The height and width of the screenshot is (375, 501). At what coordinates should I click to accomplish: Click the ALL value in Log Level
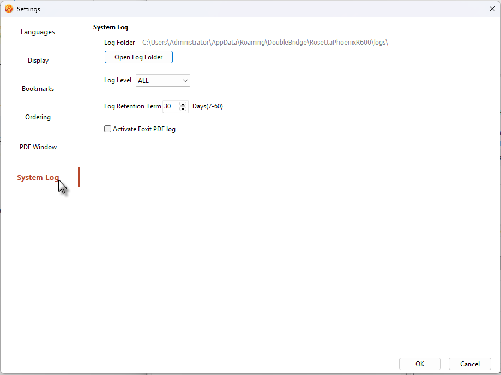[143, 81]
